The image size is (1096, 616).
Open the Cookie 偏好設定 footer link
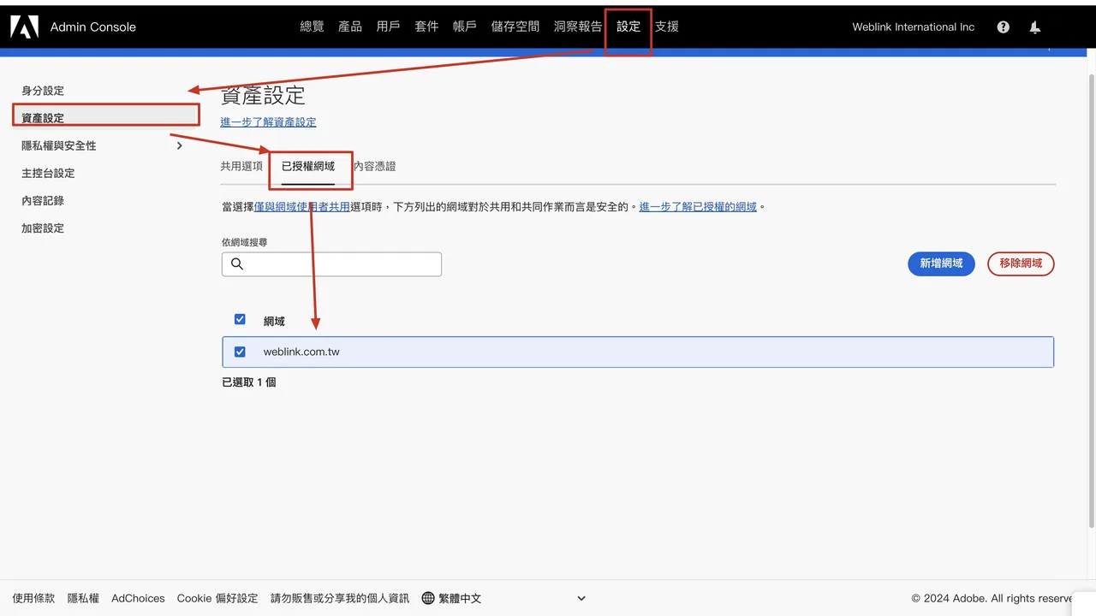coord(217,598)
